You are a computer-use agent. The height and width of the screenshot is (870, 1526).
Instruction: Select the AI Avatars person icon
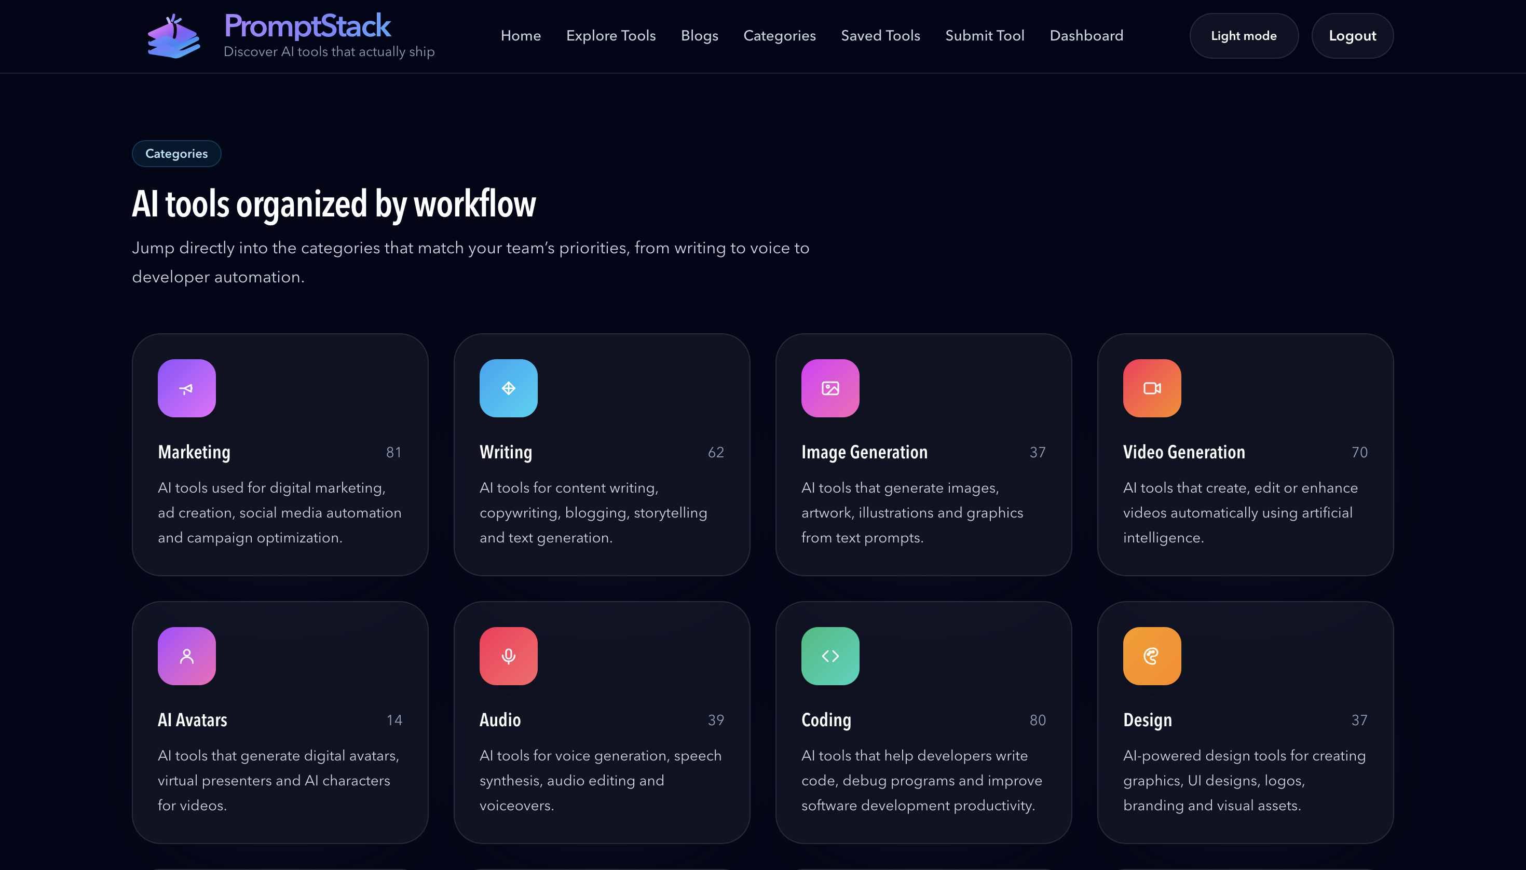[186, 656]
